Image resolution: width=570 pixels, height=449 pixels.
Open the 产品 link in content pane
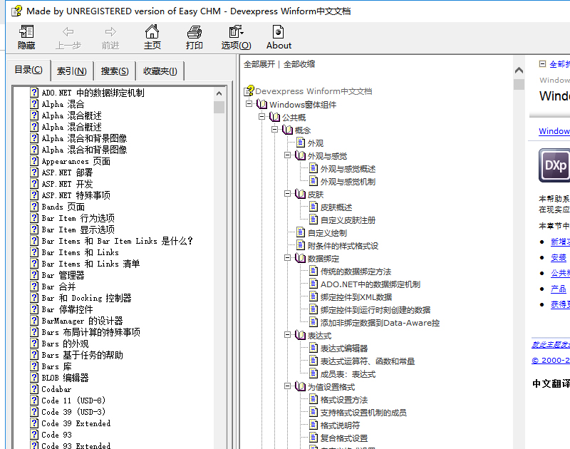point(559,289)
